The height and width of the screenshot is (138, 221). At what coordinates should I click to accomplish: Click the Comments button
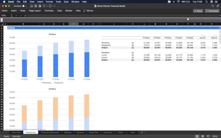point(212,11)
